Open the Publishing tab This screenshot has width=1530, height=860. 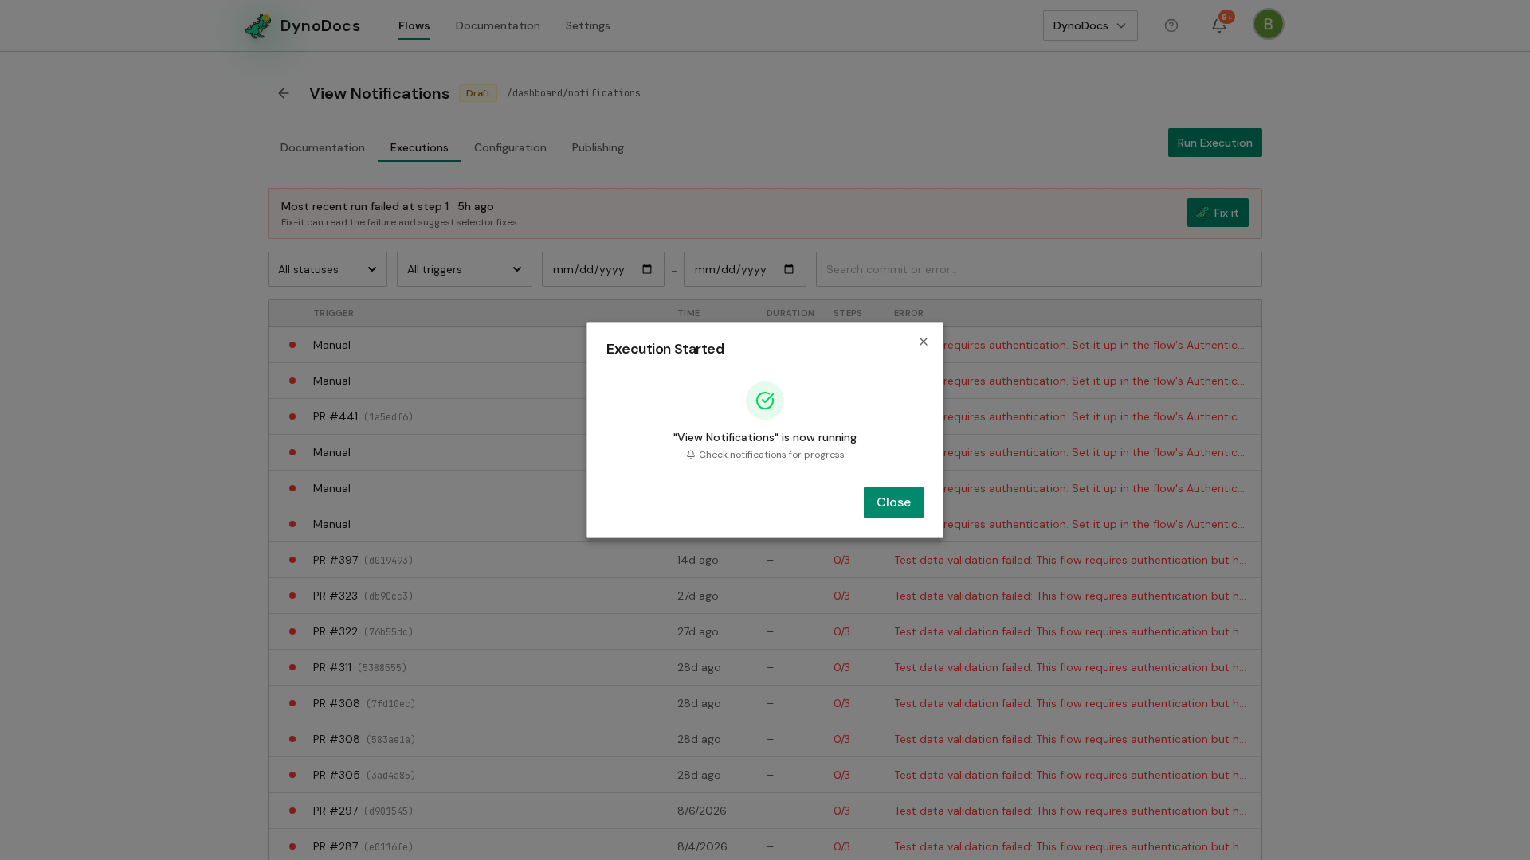pos(598,147)
